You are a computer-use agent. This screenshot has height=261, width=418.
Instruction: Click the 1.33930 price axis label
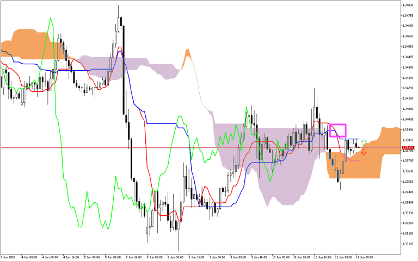[x=408, y=130]
